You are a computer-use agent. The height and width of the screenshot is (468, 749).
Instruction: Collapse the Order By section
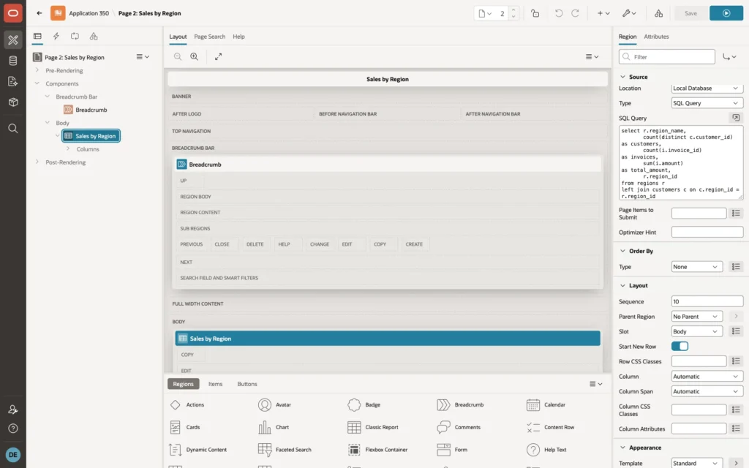622,251
